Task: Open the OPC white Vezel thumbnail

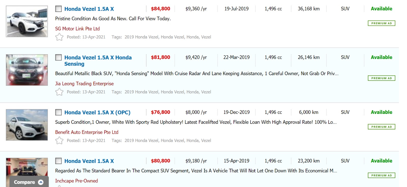Action: click(27, 125)
